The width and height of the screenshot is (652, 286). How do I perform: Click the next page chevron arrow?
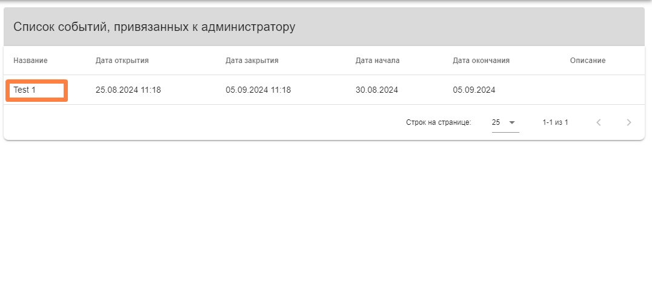pos(629,122)
